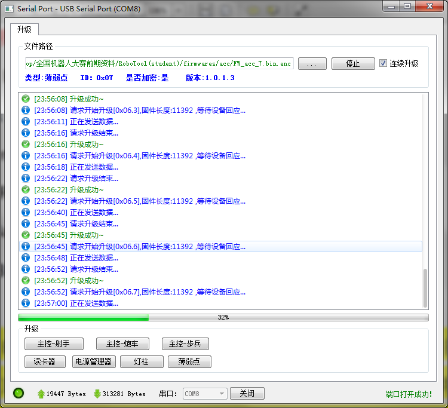Image resolution: width=448 pixels, height=408 pixels.
Task: Click the 主控-射手 upgrade button
Action: [x=54, y=343]
